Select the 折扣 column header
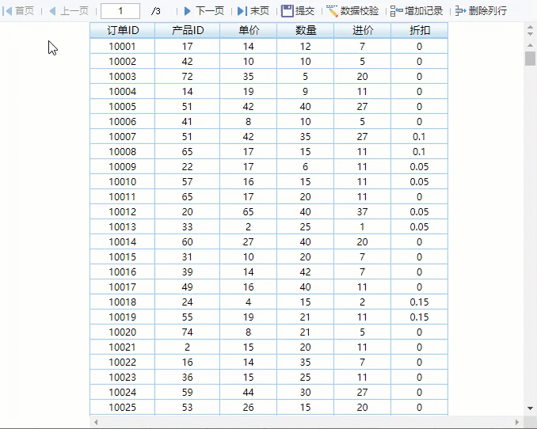The height and width of the screenshot is (429, 537). click(x=420, y=30)
